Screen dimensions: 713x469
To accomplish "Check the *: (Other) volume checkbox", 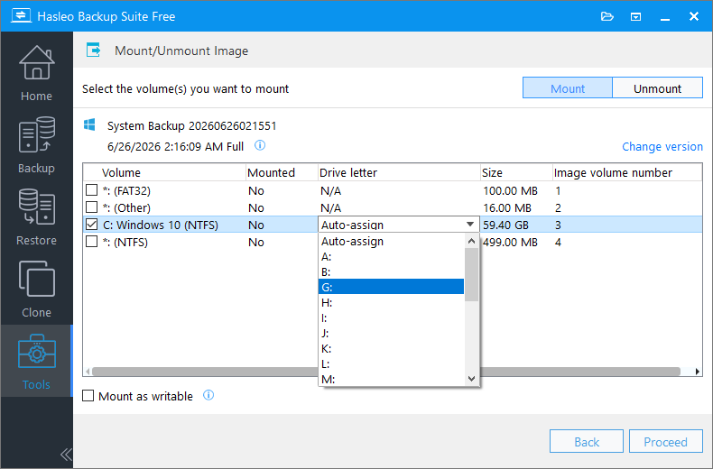I will pyautogui.click(x=92, y=207).
